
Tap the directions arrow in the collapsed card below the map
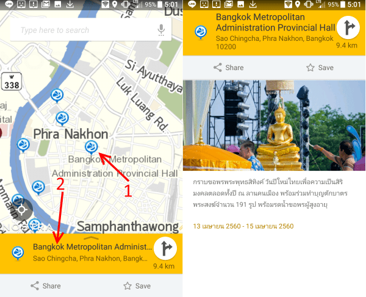(165, 249)
